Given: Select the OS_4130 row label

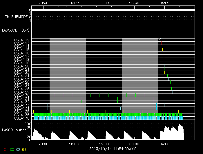Looking at the screenshot, I should [22, 96].
